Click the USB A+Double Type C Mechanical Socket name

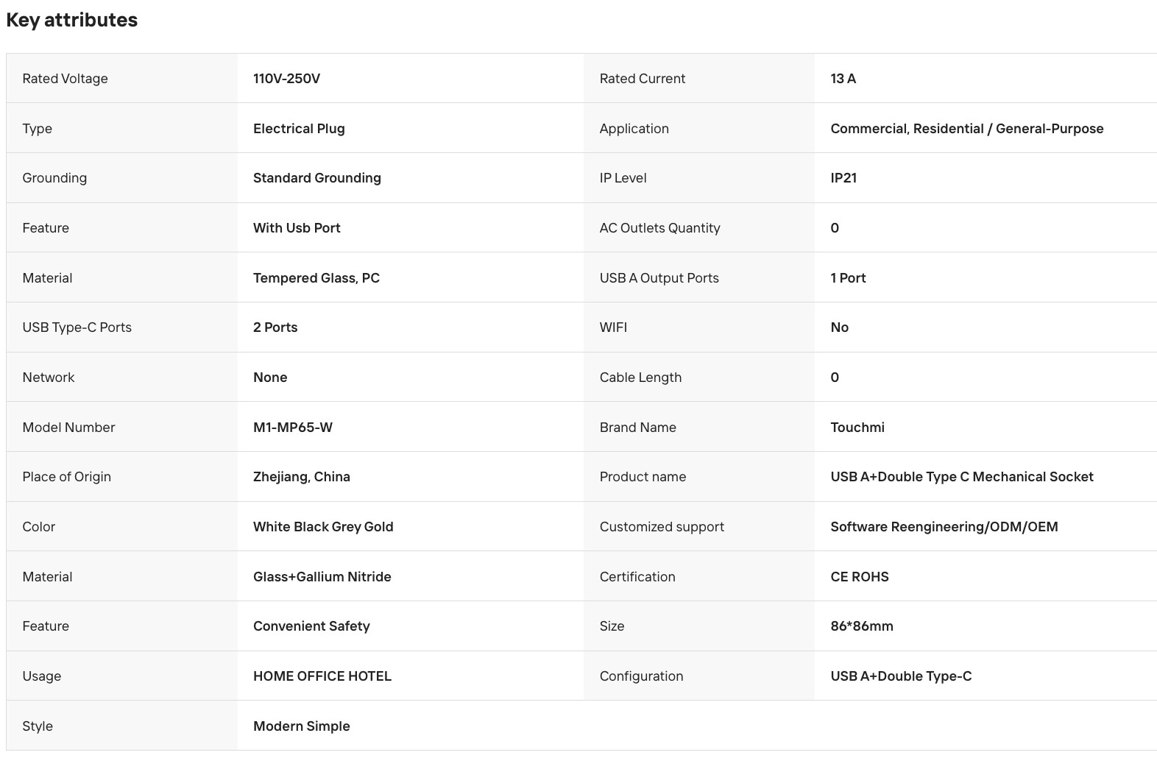point(961,477)
